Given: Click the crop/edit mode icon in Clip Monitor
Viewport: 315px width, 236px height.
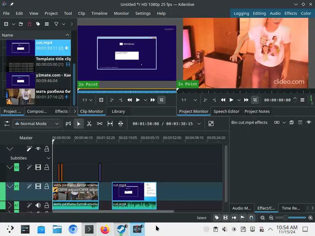Looking at the screenshot, I should click(x=161, y=100).
